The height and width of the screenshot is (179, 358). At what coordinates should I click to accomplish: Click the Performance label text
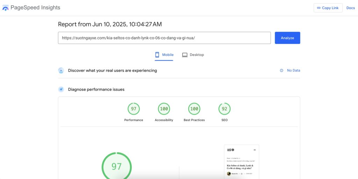click(134, 120)
